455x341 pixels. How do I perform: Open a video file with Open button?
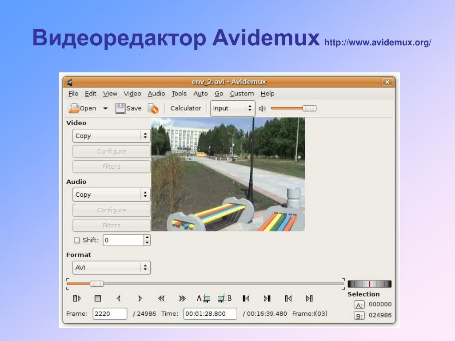click(82, 108)
